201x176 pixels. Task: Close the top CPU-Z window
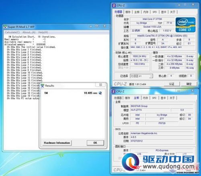point(193,5)
